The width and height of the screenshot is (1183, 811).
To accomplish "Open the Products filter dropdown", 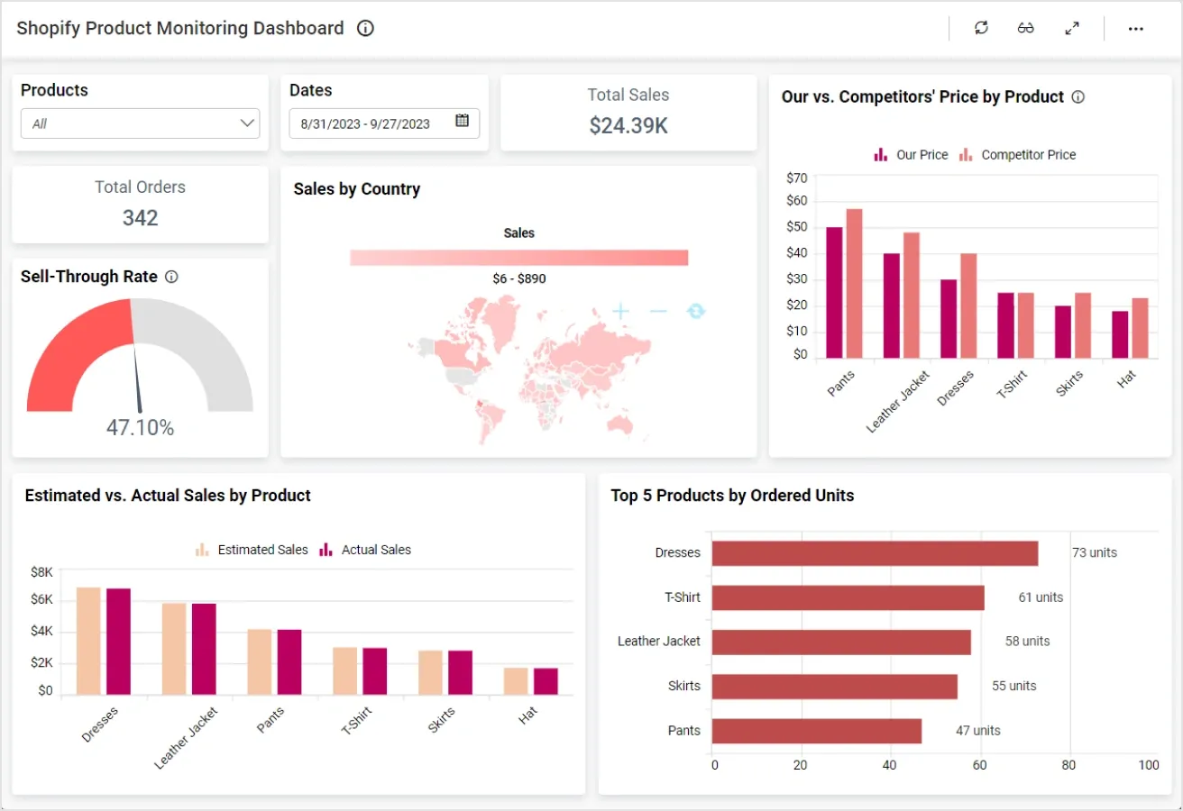I will click(x=140, y=123).
